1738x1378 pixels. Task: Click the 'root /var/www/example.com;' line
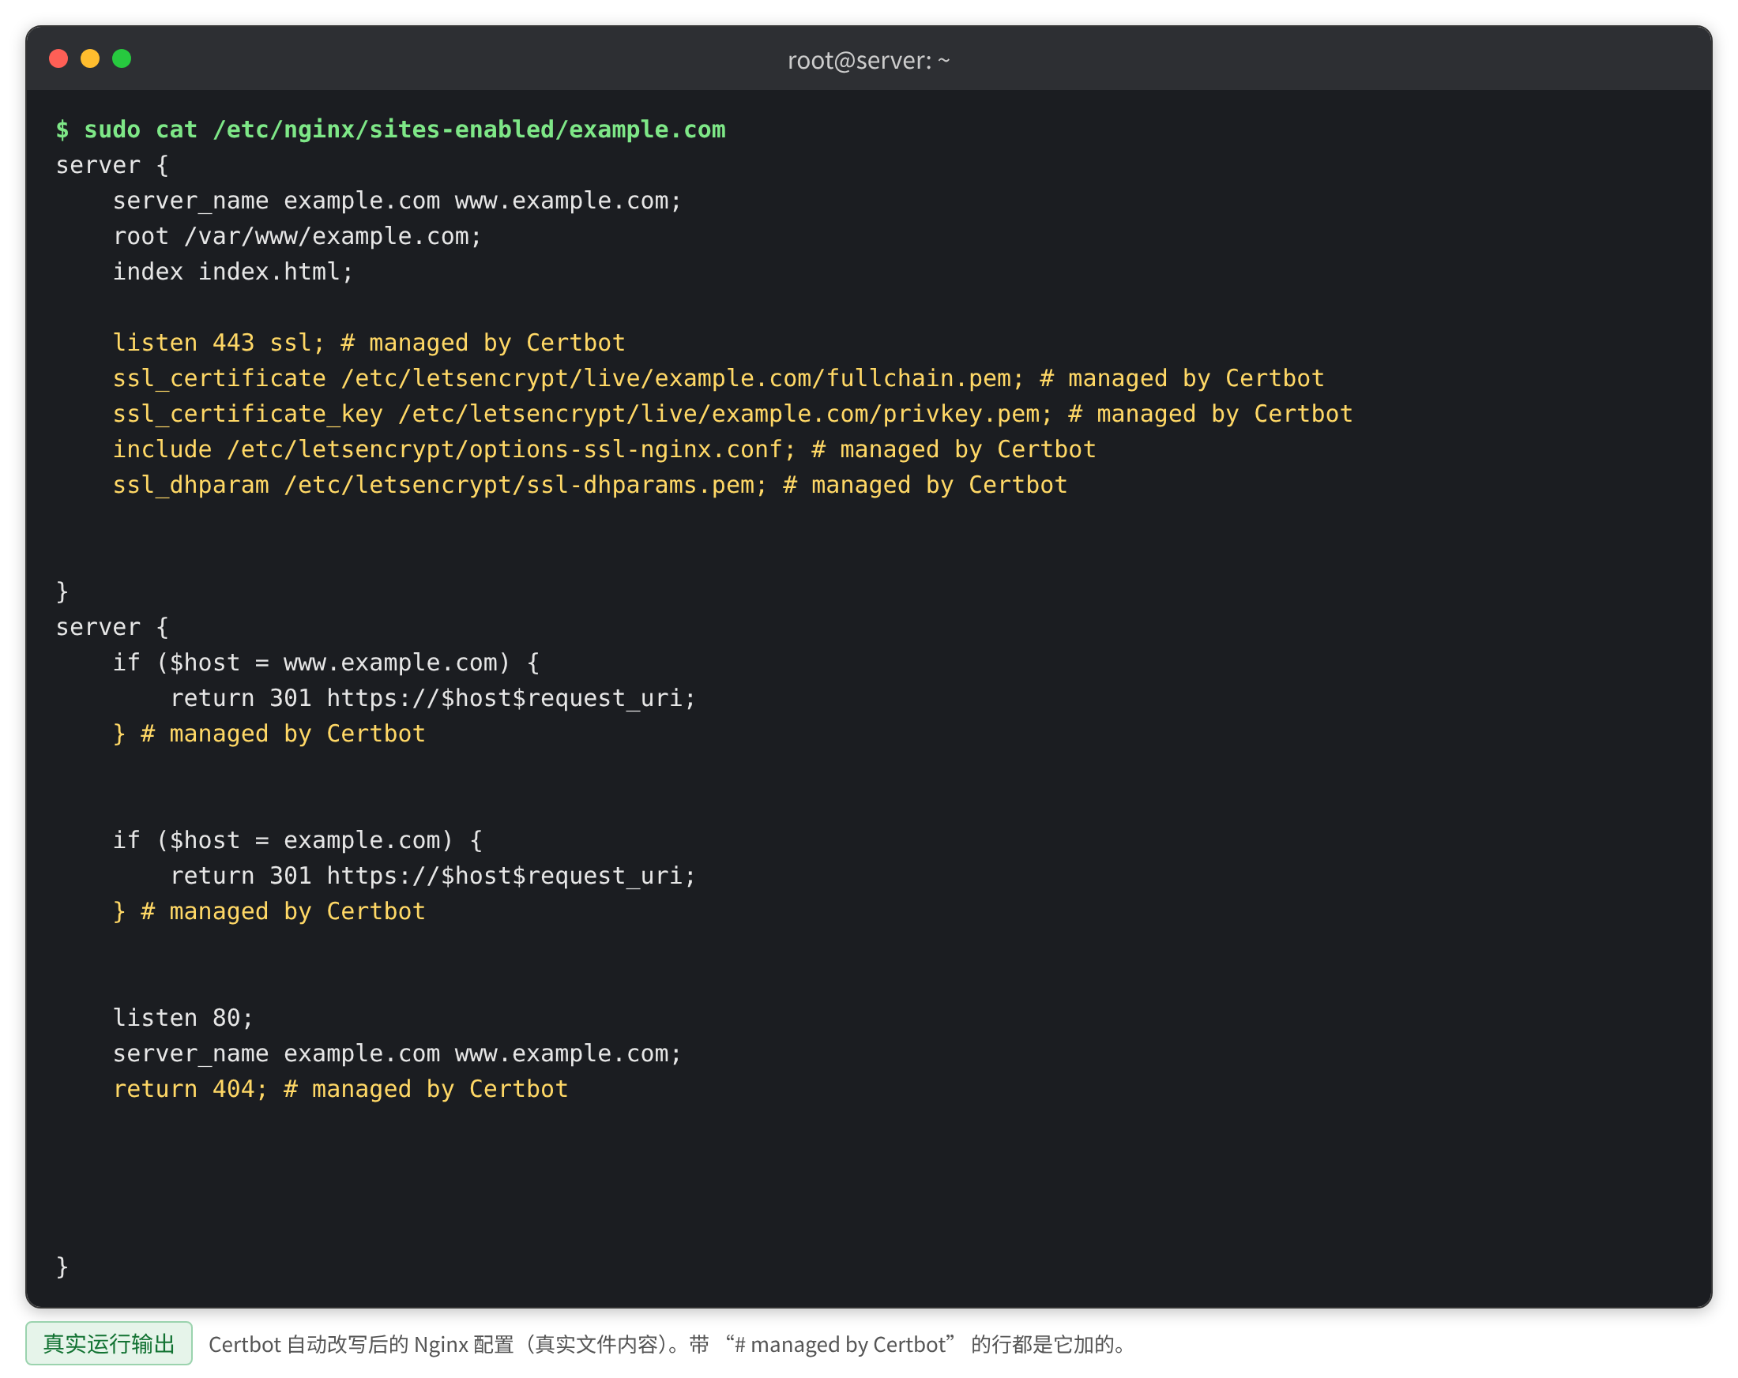coord(297,236)
